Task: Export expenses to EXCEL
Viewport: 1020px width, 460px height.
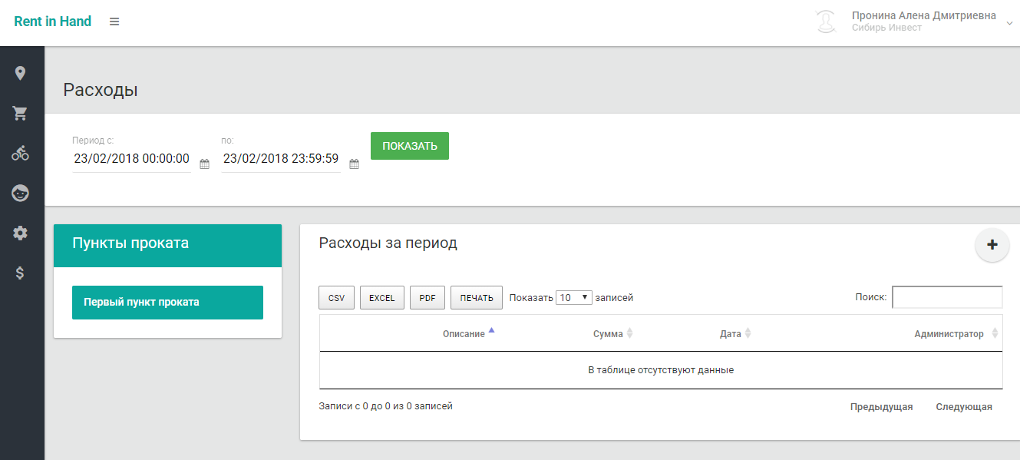Action: point(381,297)
